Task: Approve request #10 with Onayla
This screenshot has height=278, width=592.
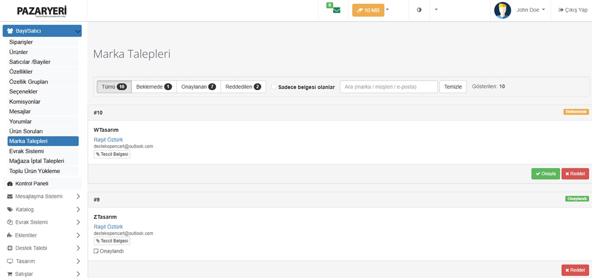Action: click(x=545, y=174)
